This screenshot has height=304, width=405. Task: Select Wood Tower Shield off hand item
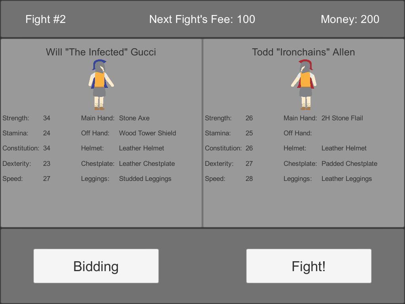coord(148,133)
